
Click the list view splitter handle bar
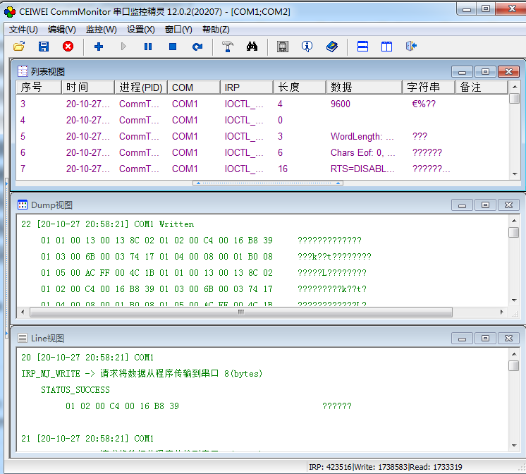pyautogui.click(x=268, y=183)
